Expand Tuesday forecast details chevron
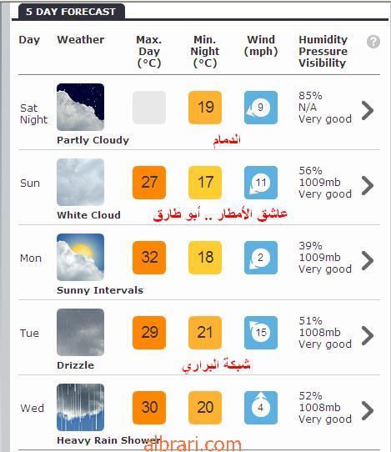The height and width of the screenshot is (452, 391). 368,335
